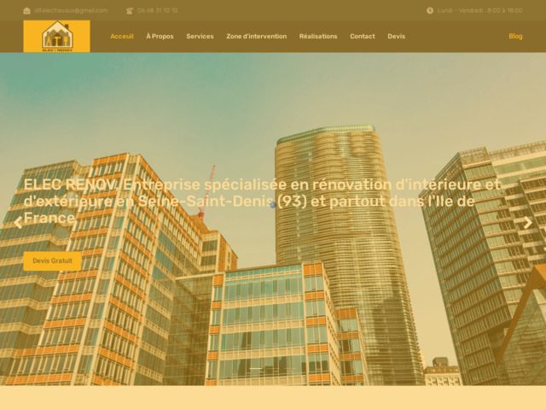The image size is (546, 410).
Task: Click the ELEC RENOV hero headline text
Action: click(262, 202)
